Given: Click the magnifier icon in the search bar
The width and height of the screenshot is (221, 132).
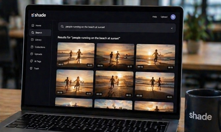Looking at the screenshot, I should point(62,27).
